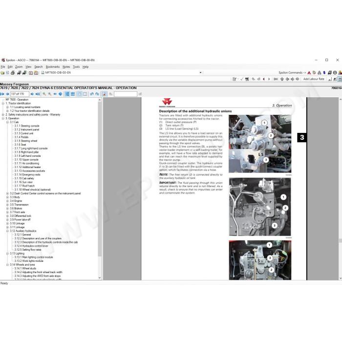Click the zoom in magnifier icon
The width and height of the screenshot is (342, 342).
point(44,94)
